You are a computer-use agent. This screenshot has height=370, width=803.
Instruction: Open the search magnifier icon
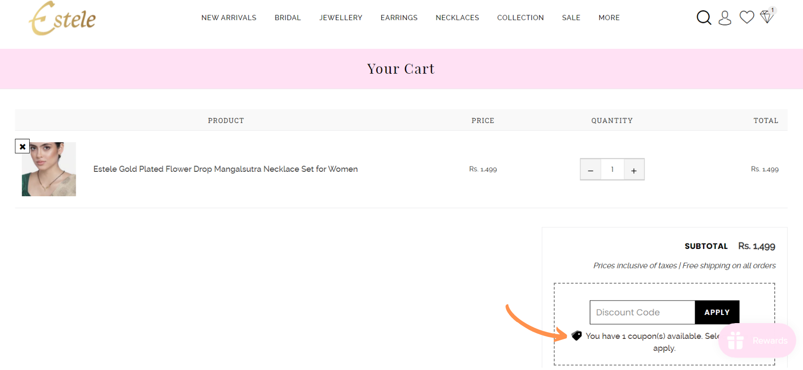[704, 18]
